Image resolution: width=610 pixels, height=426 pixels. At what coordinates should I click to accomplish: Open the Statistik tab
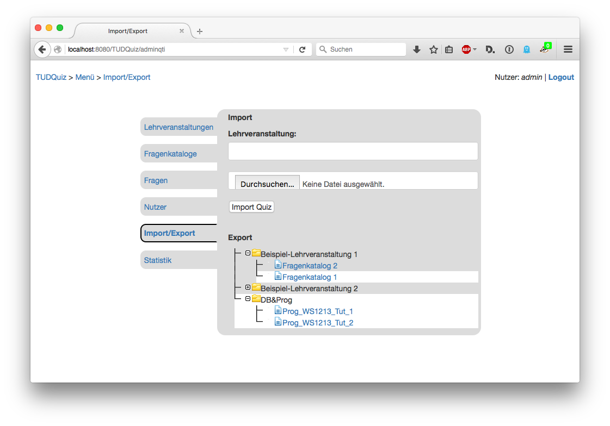158,260
